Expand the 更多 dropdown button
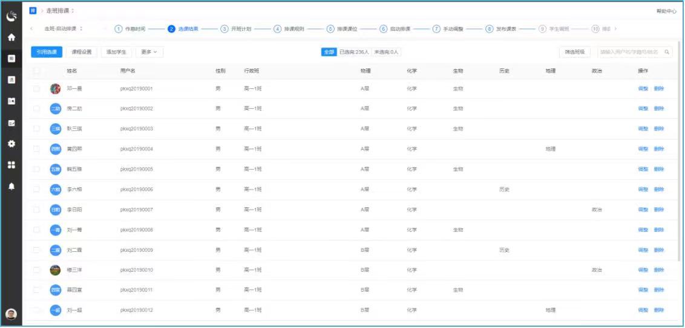Viewport: 685px width, 328px height. pyautogui.click(x=149, y=52)
